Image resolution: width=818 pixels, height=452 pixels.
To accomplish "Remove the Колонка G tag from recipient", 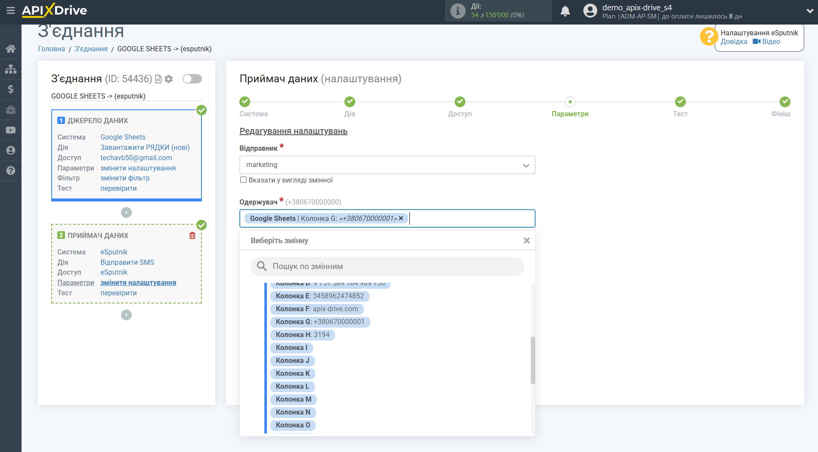I will pos(401,218).
